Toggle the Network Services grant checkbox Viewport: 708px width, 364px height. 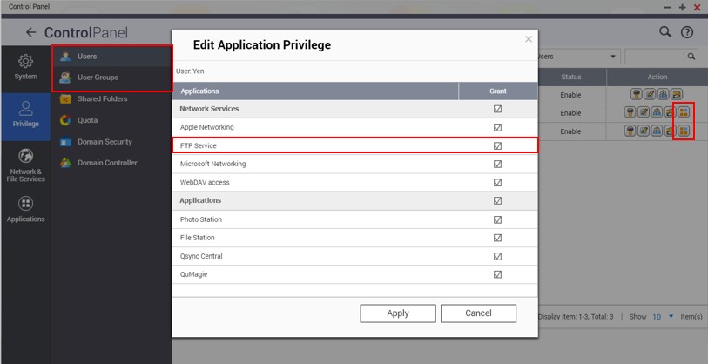497,109
